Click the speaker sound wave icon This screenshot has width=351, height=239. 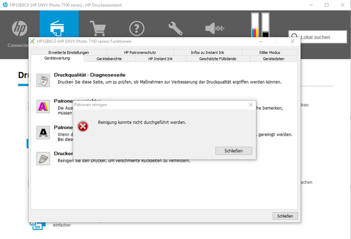[215, 29]
